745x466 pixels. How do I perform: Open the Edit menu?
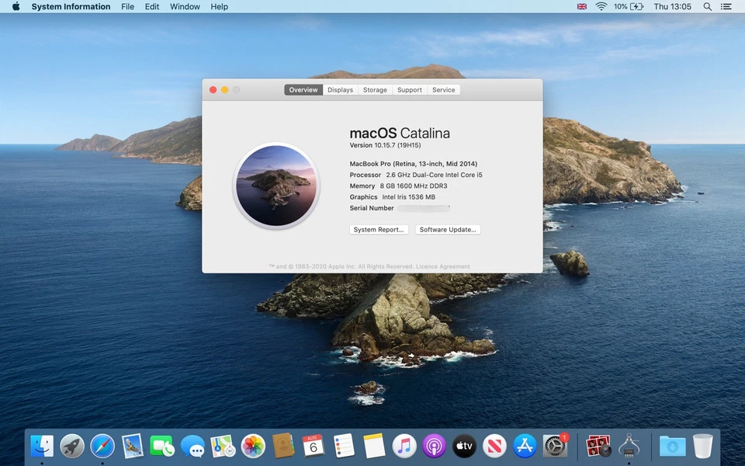click(152, 7)
